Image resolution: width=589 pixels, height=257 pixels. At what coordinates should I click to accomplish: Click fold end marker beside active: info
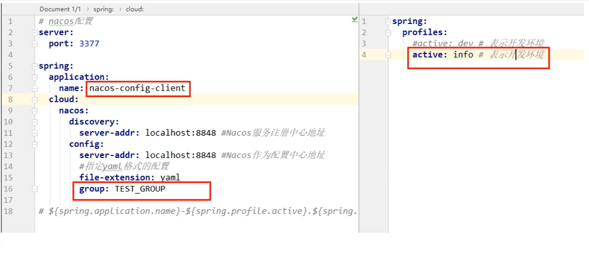(x=388, y=55)
